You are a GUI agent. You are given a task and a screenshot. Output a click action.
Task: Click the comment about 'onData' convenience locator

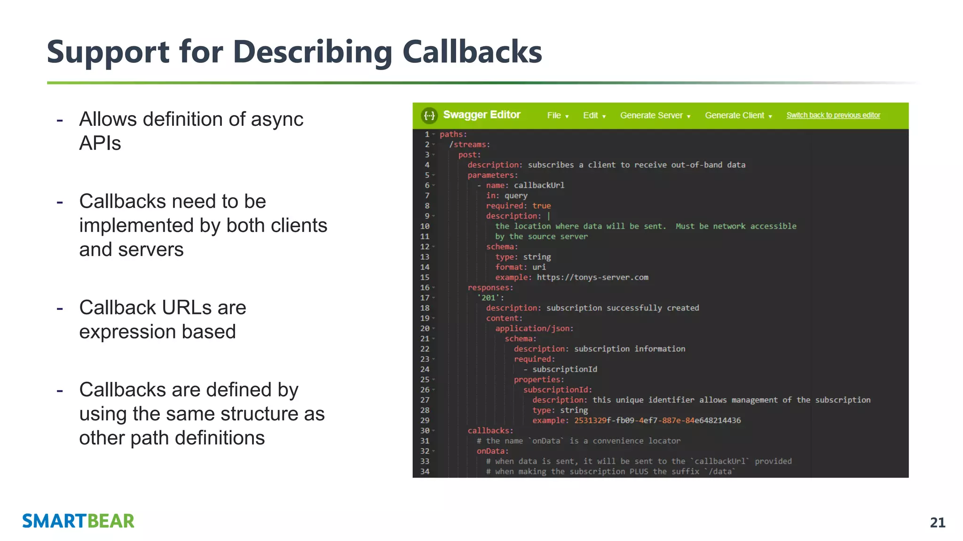click(578, 441)
